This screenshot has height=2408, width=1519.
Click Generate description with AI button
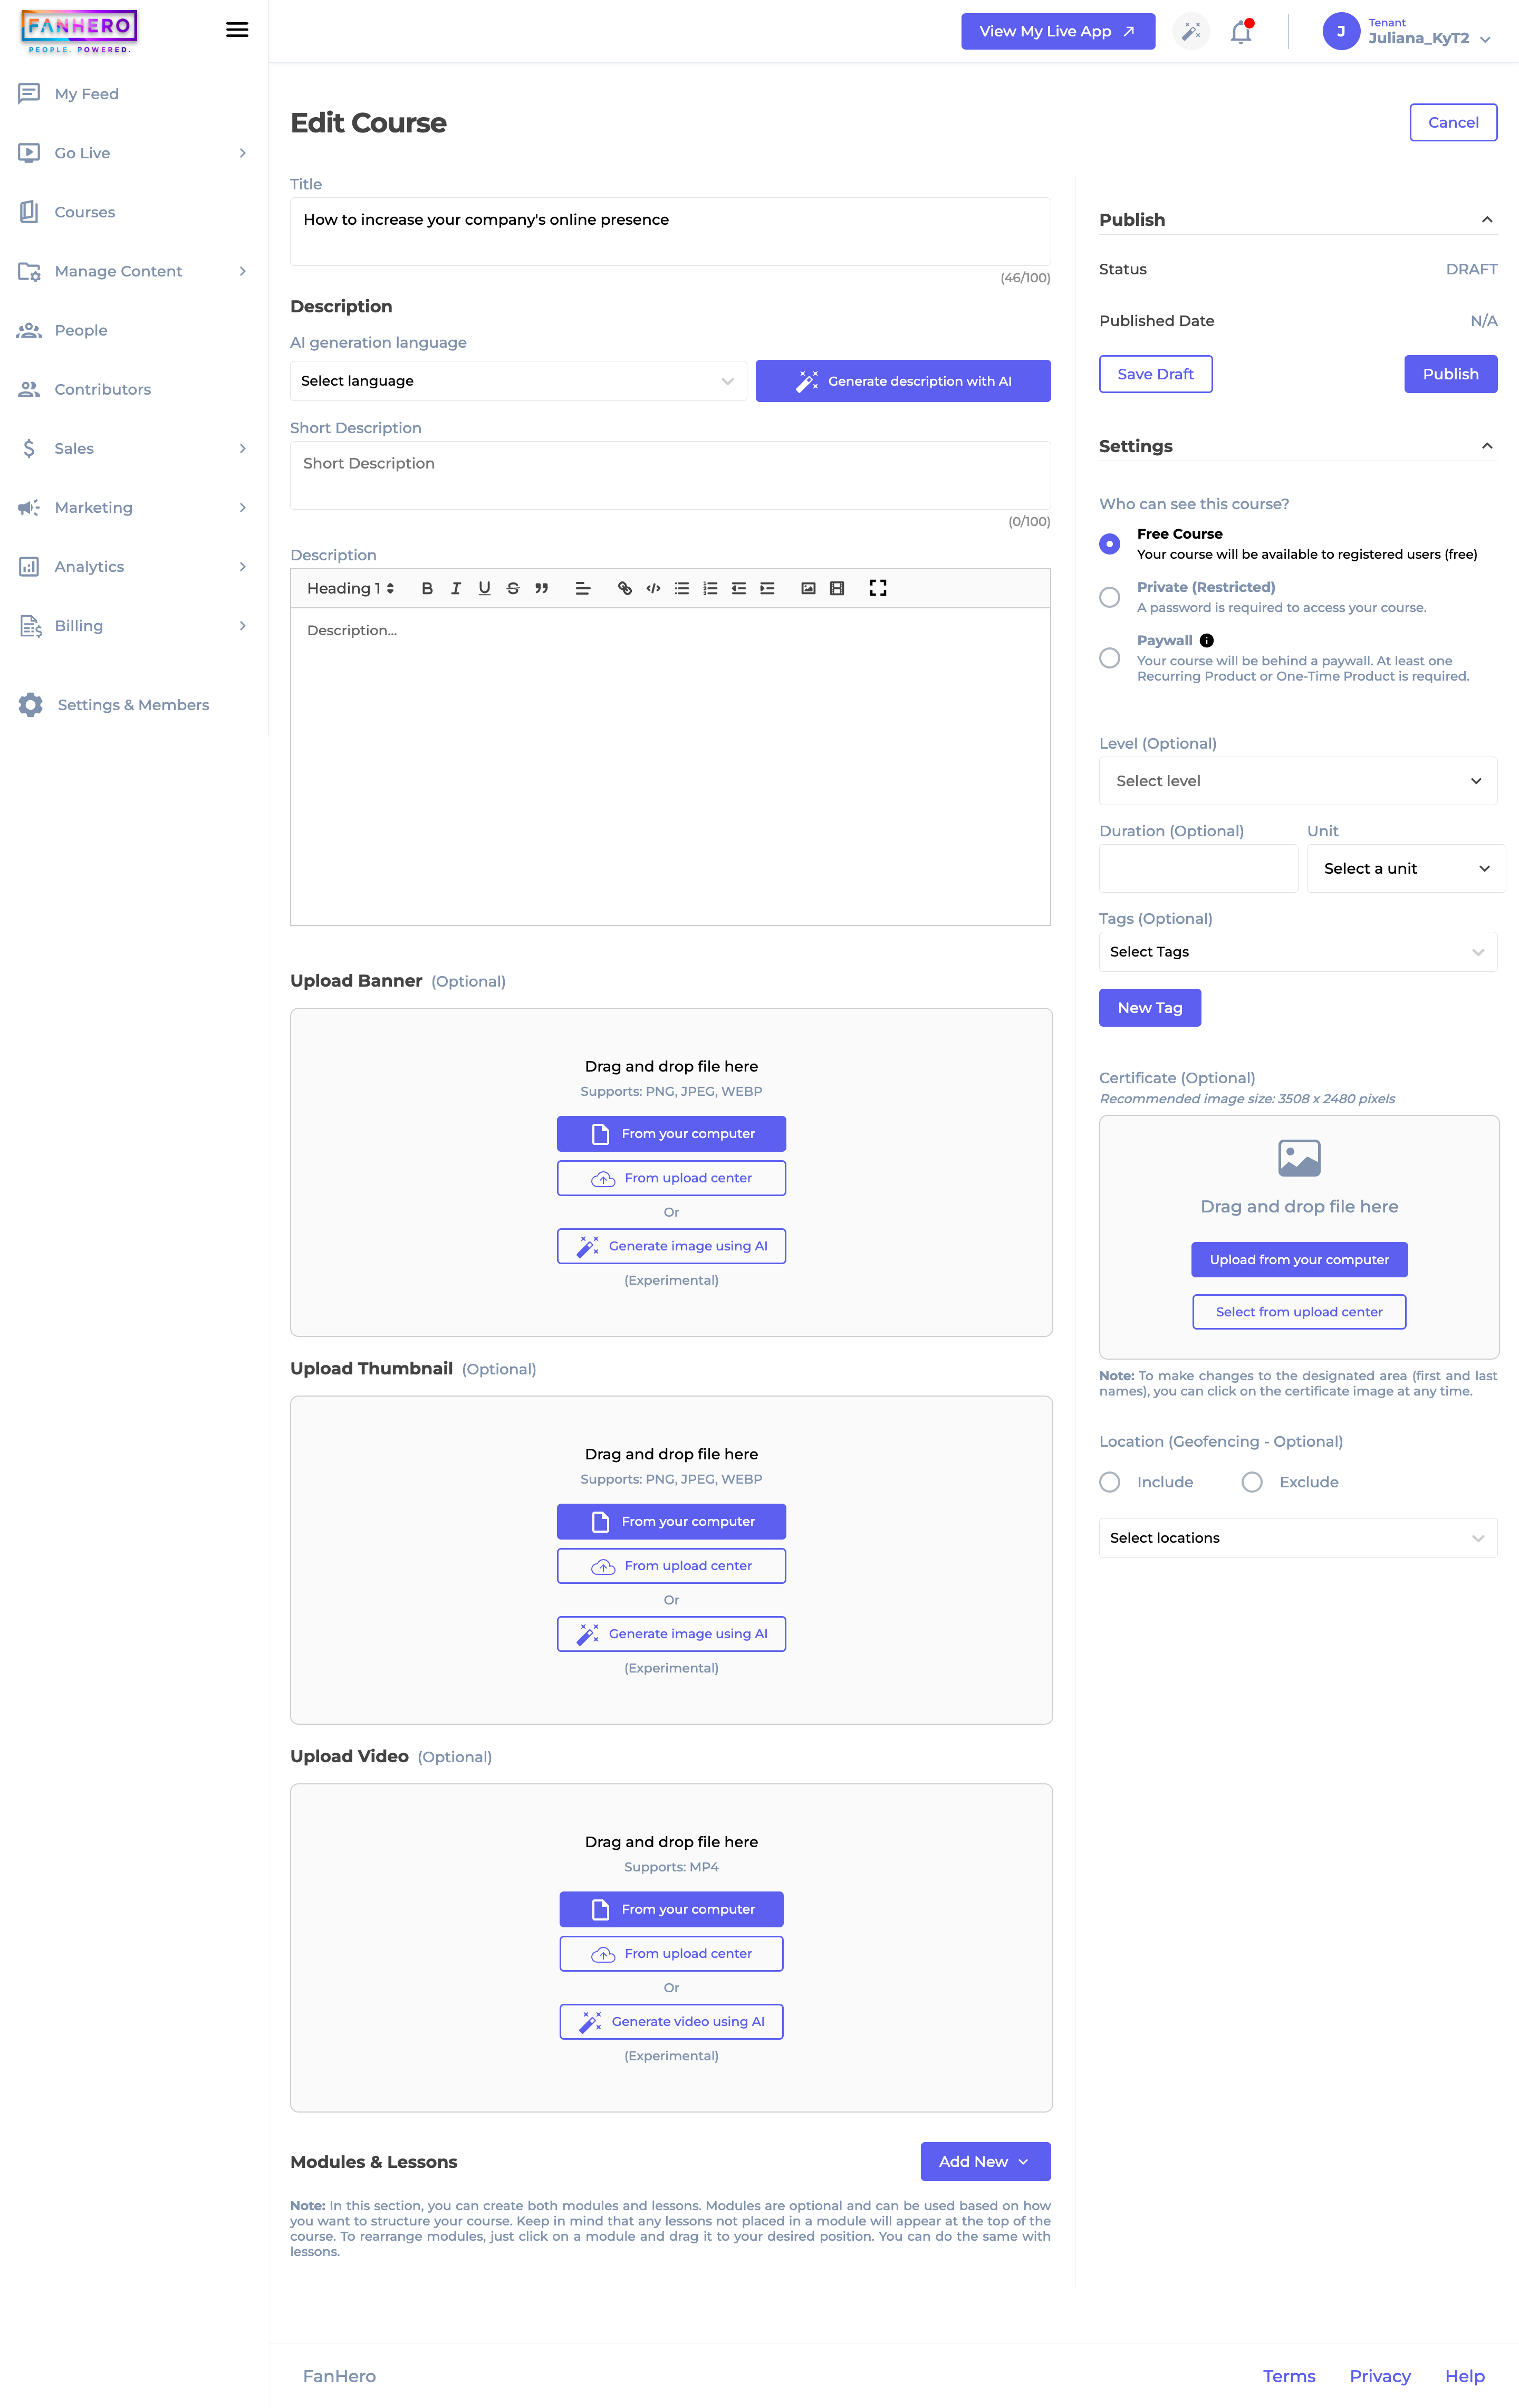(x=902, y=381)
